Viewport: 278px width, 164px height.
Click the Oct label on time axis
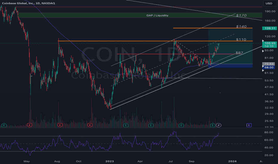(x=78, y=161)
